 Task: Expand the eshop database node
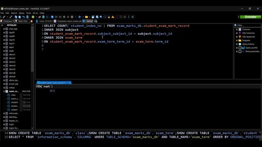point(4,88)
